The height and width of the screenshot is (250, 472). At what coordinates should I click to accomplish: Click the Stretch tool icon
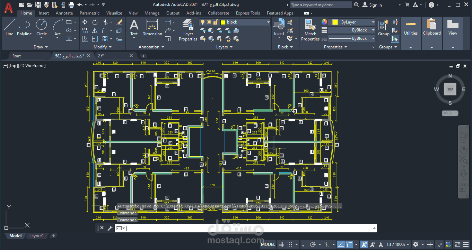[85, 39]
